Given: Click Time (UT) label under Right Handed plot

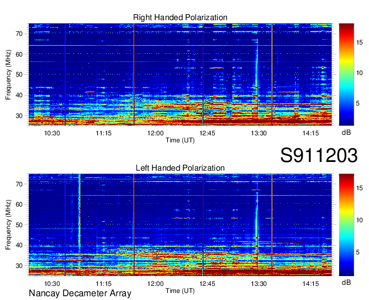Looking at the screenshot, I should pos(180,140).
